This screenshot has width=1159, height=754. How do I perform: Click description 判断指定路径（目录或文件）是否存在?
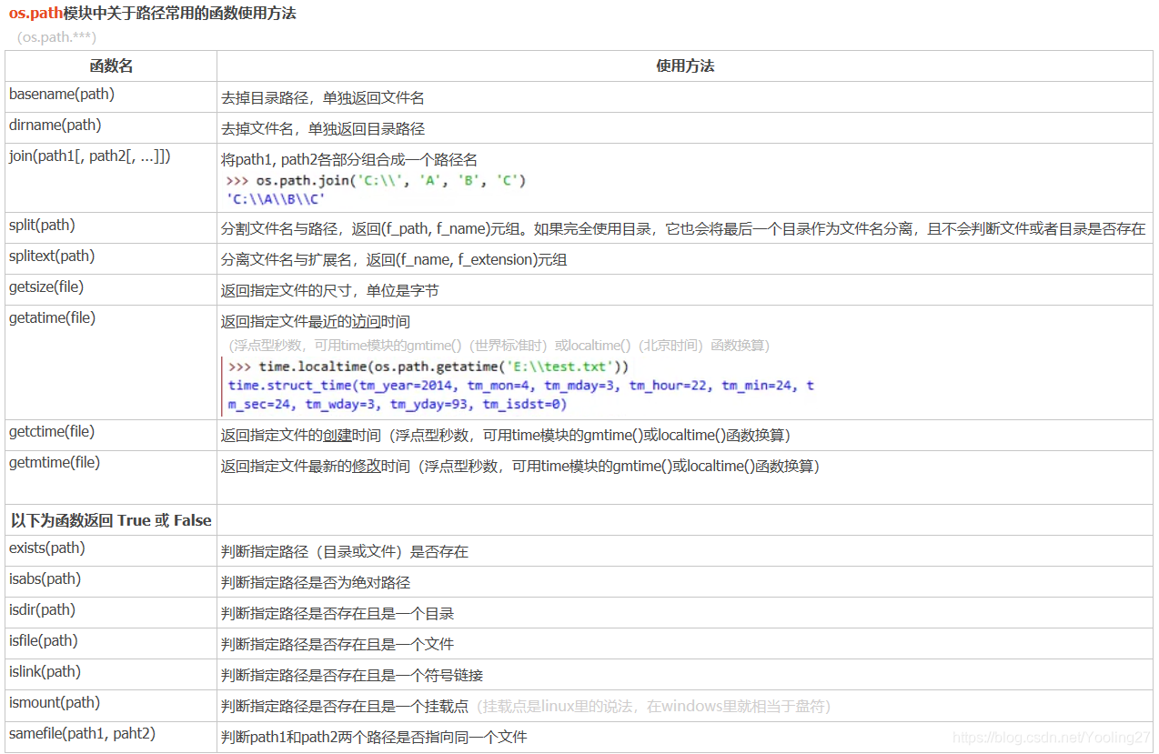pos(345,551)
